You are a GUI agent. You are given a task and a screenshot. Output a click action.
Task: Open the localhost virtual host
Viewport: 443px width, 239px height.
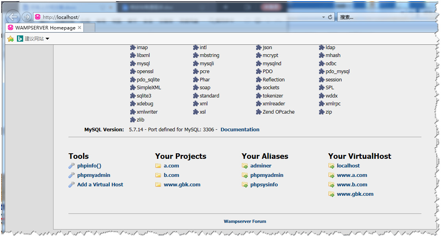[x=348, y=165]
